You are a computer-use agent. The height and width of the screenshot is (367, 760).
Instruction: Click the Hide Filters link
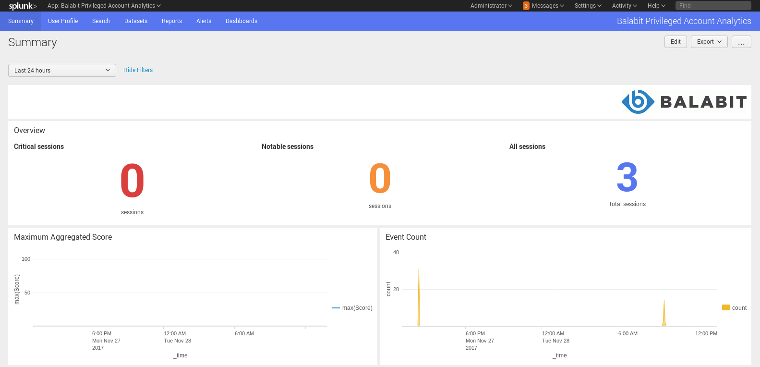click(x=138, y=70)
